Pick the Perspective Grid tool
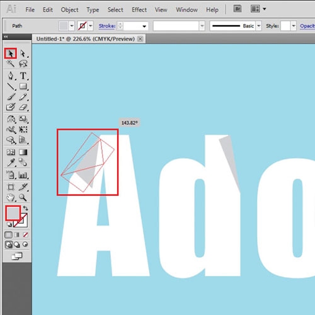 pos(23,140)
